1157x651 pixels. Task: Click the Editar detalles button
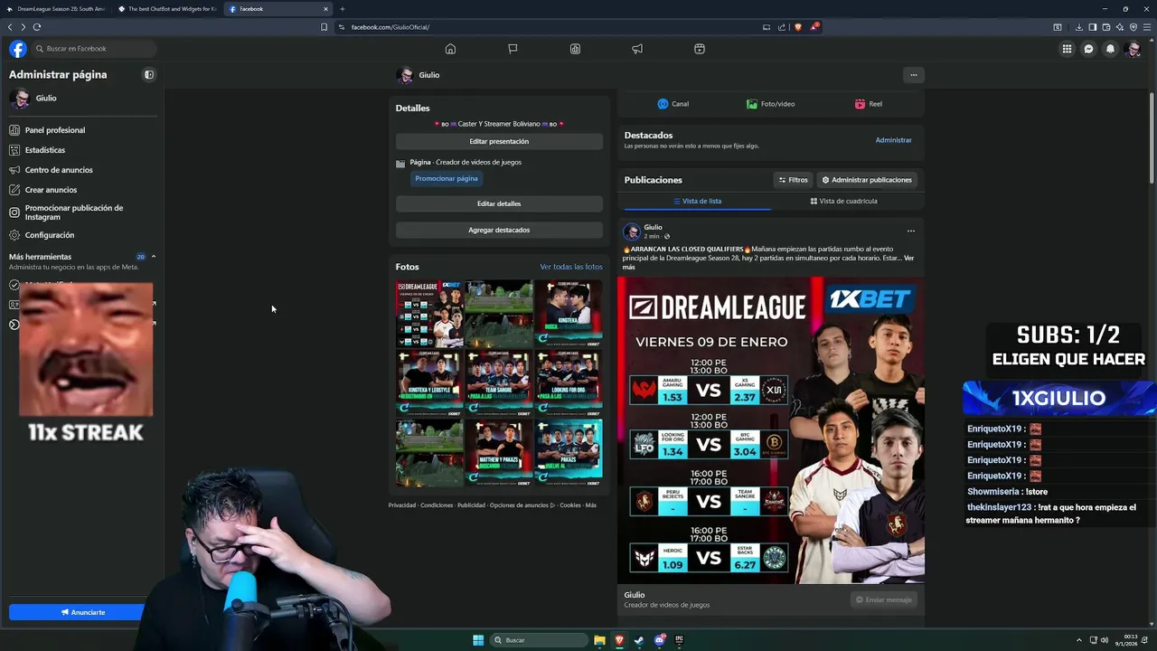(x=499, y=203)
